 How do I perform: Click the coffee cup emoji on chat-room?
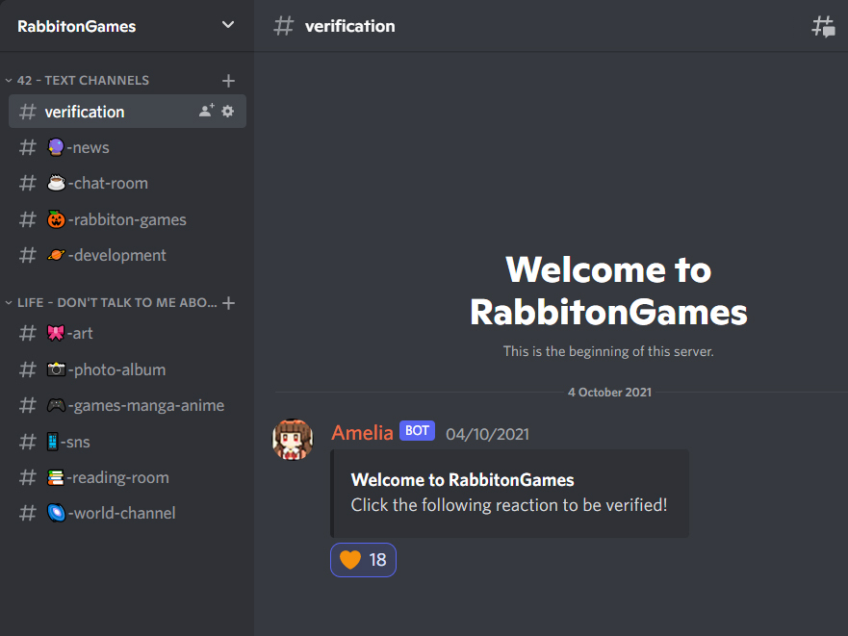tap(56, 184)
